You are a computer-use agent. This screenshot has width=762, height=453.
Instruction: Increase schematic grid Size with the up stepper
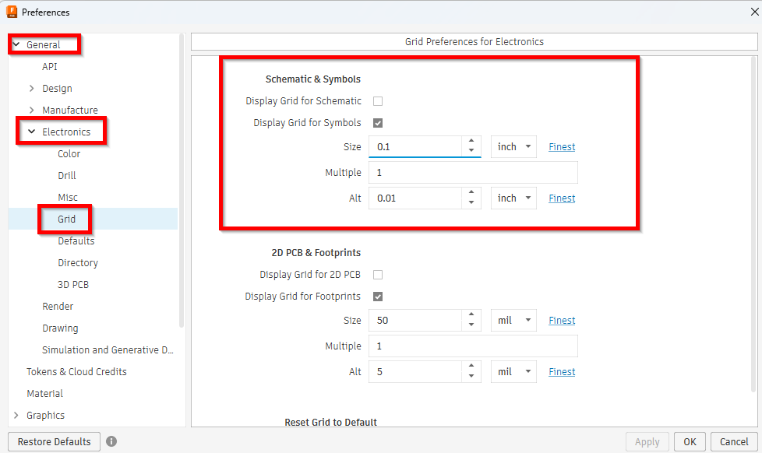(x=471, y=142)
